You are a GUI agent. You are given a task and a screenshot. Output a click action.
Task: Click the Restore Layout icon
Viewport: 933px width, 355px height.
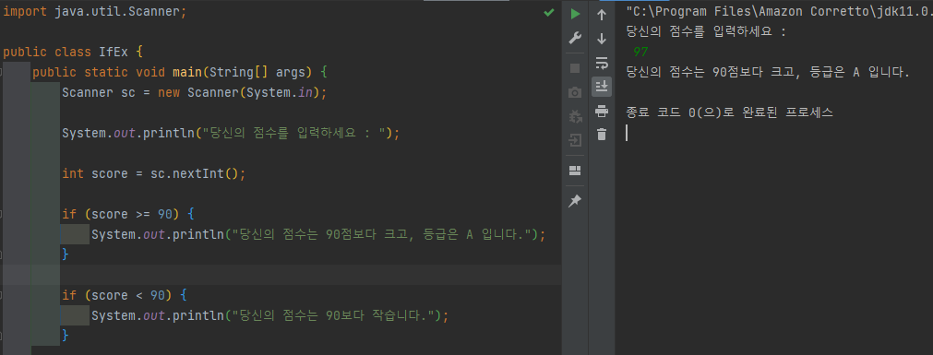[x=575, y=172]
